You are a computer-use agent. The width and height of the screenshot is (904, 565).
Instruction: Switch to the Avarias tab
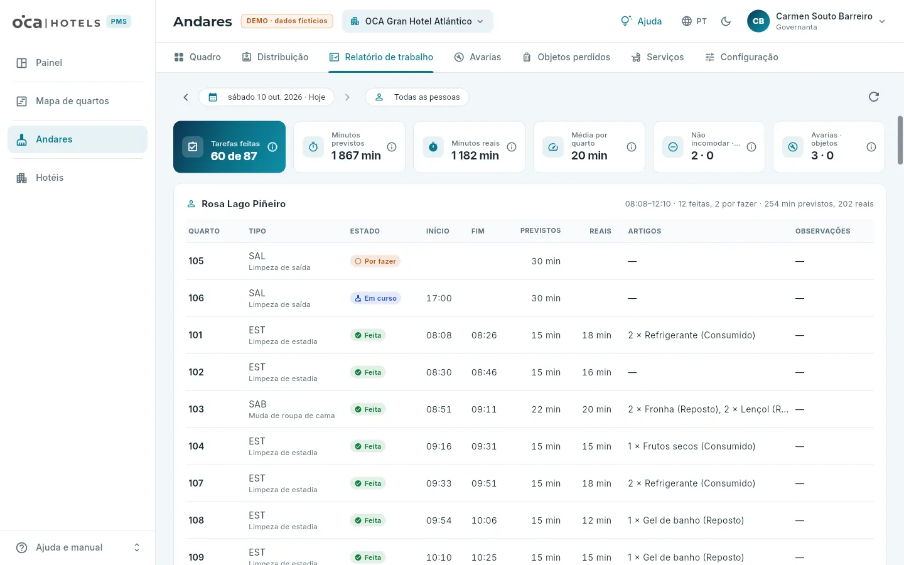[x=477, y=57]
